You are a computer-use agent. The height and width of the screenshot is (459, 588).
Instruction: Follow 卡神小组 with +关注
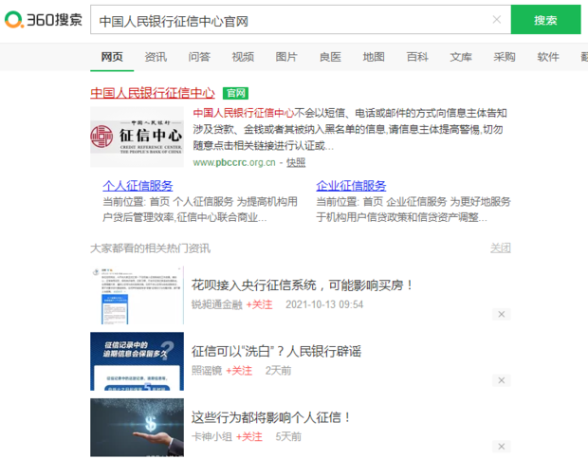[249, 436]
